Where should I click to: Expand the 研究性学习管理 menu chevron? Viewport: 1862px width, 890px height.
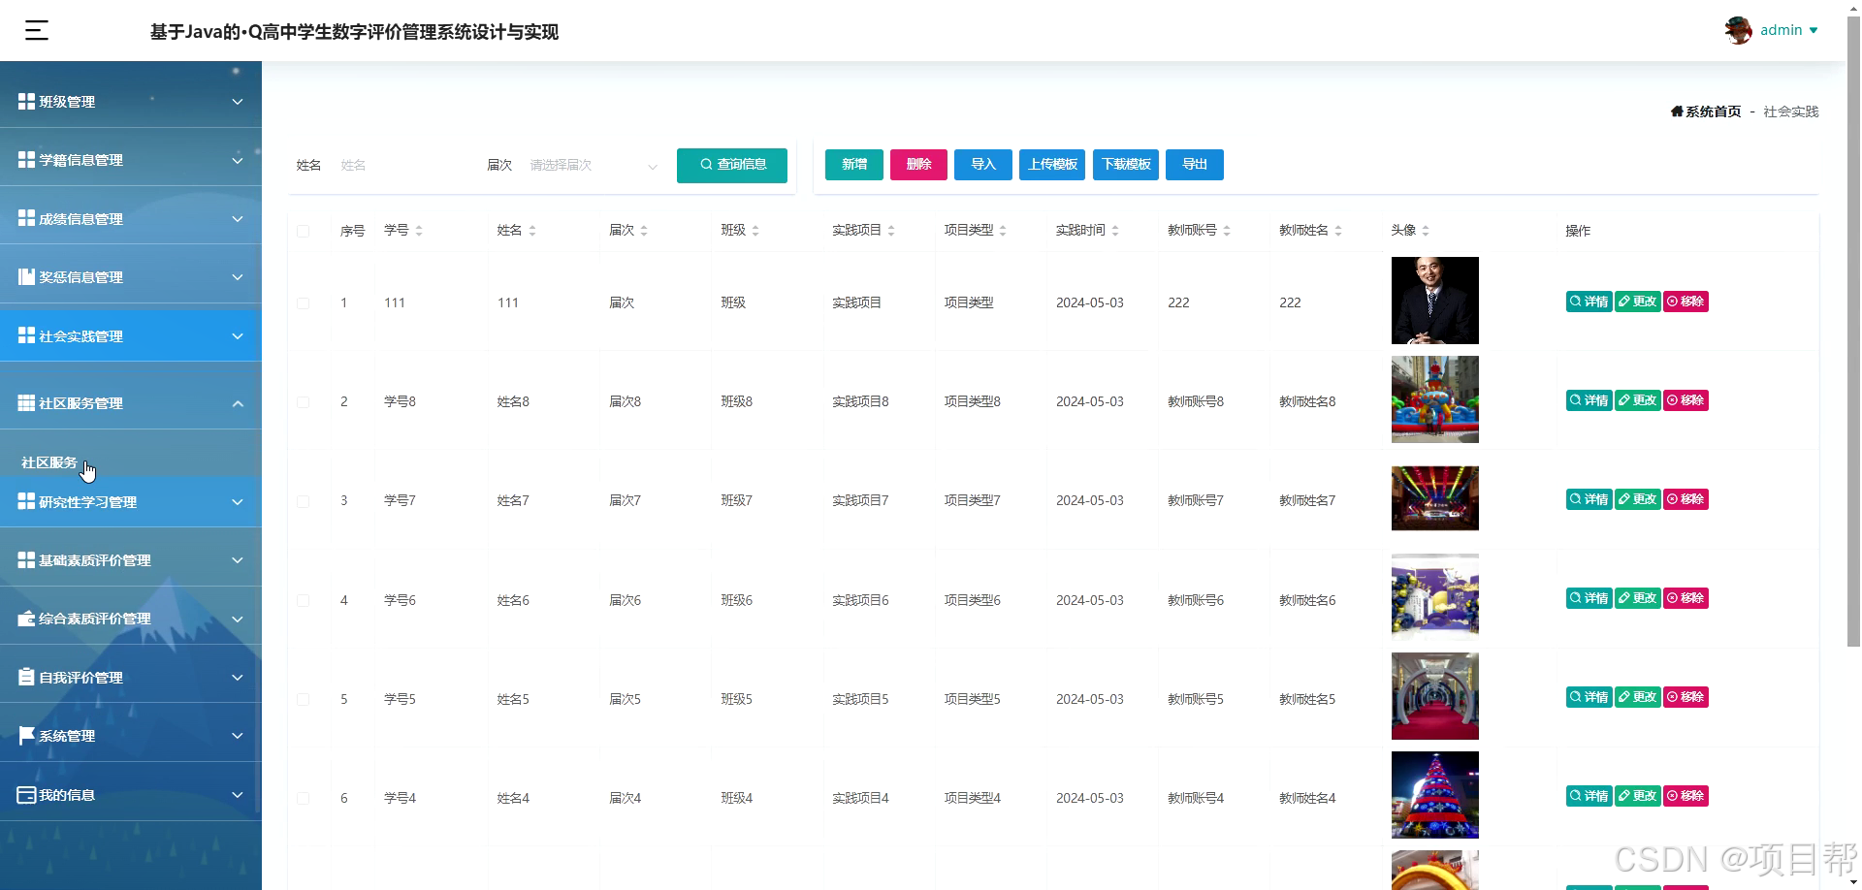[238, 502]
